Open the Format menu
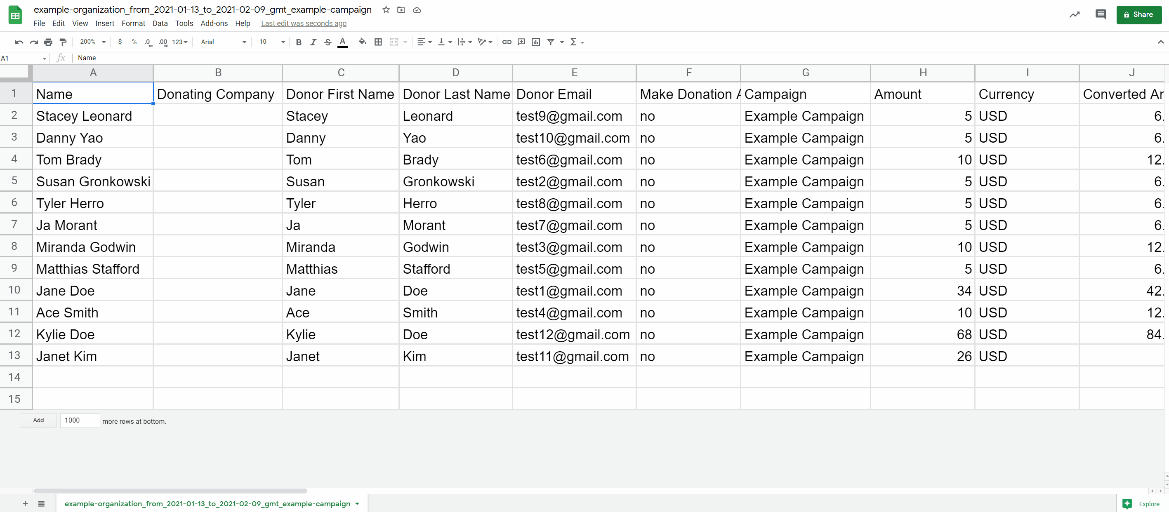The image size is (1169, 512). [133, 23]
